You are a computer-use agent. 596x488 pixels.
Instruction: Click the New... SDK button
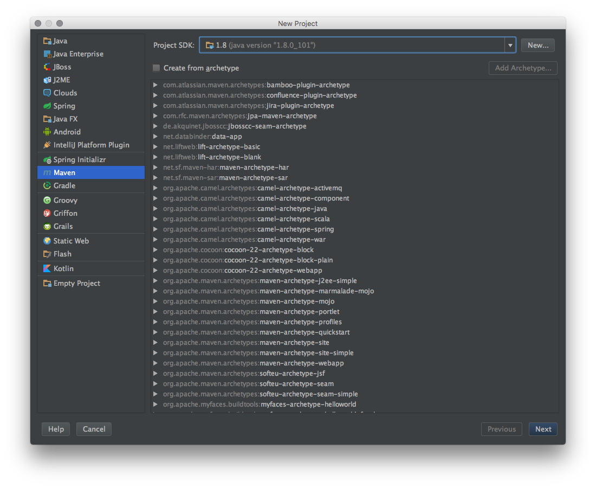(537, 46)
